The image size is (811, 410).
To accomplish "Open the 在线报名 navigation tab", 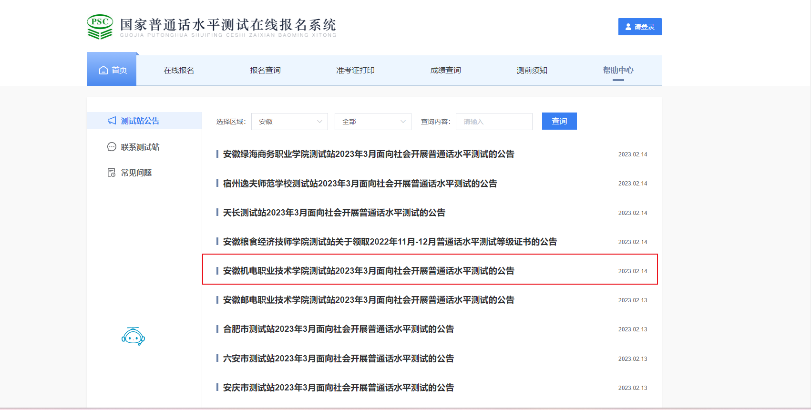I will (179, 71).
